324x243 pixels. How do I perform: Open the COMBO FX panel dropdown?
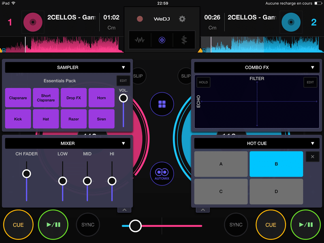[x=257, y=67]
